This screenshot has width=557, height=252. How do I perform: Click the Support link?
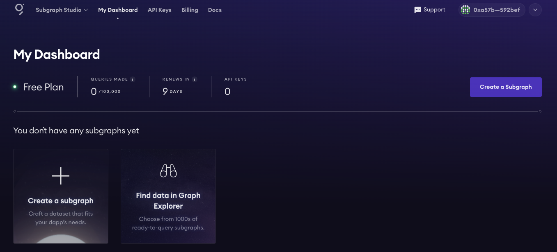[434, 10]
